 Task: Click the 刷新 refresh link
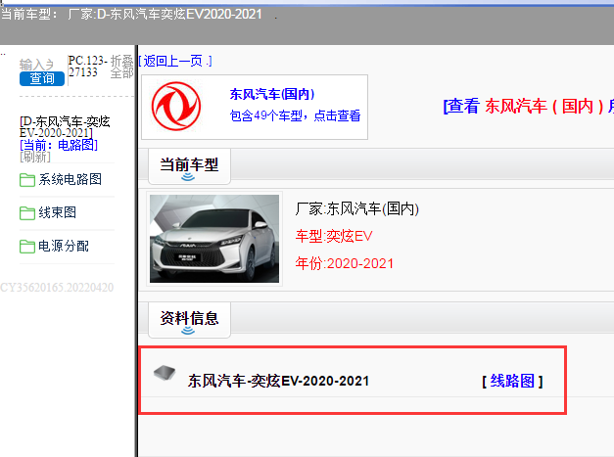coord(35,157)
